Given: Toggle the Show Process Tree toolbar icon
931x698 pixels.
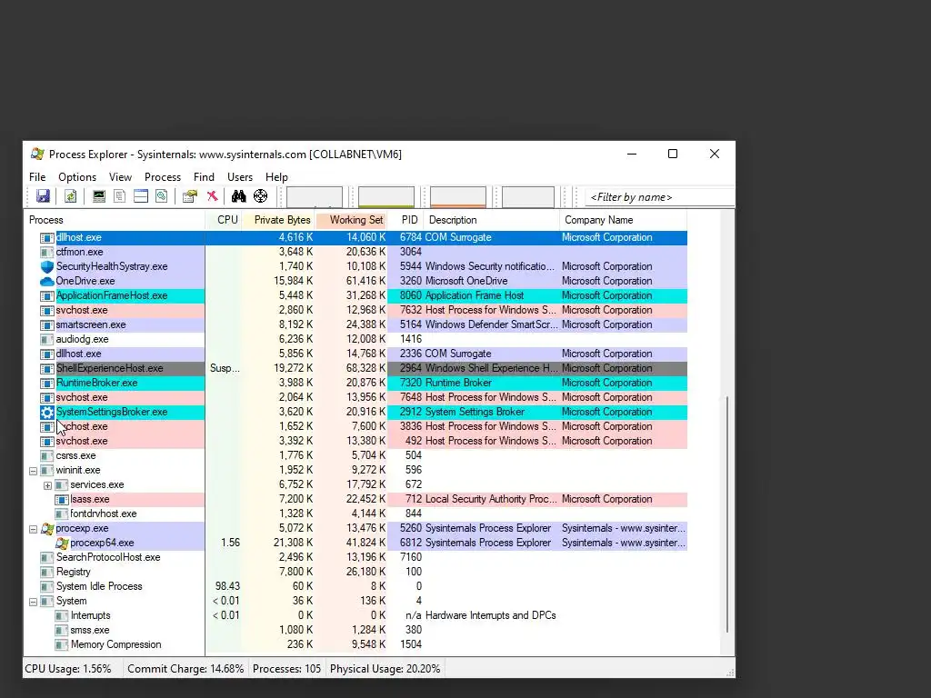Looking at the screenshot, I should pos(119,196).
